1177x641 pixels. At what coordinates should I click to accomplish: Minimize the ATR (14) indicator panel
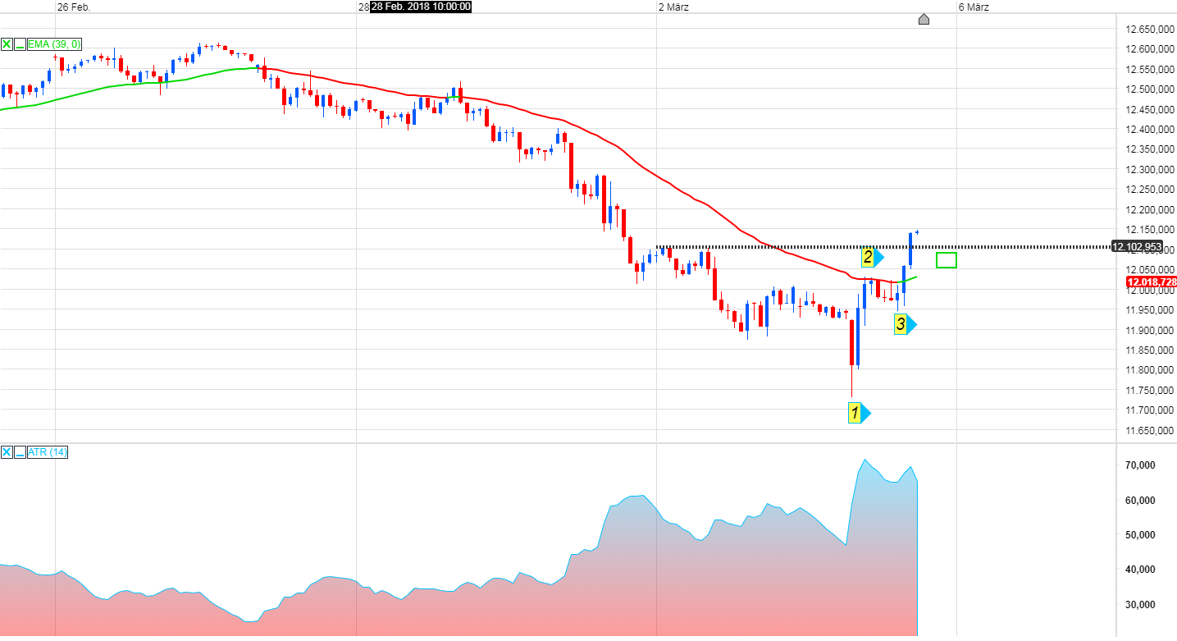pos(20,452)
